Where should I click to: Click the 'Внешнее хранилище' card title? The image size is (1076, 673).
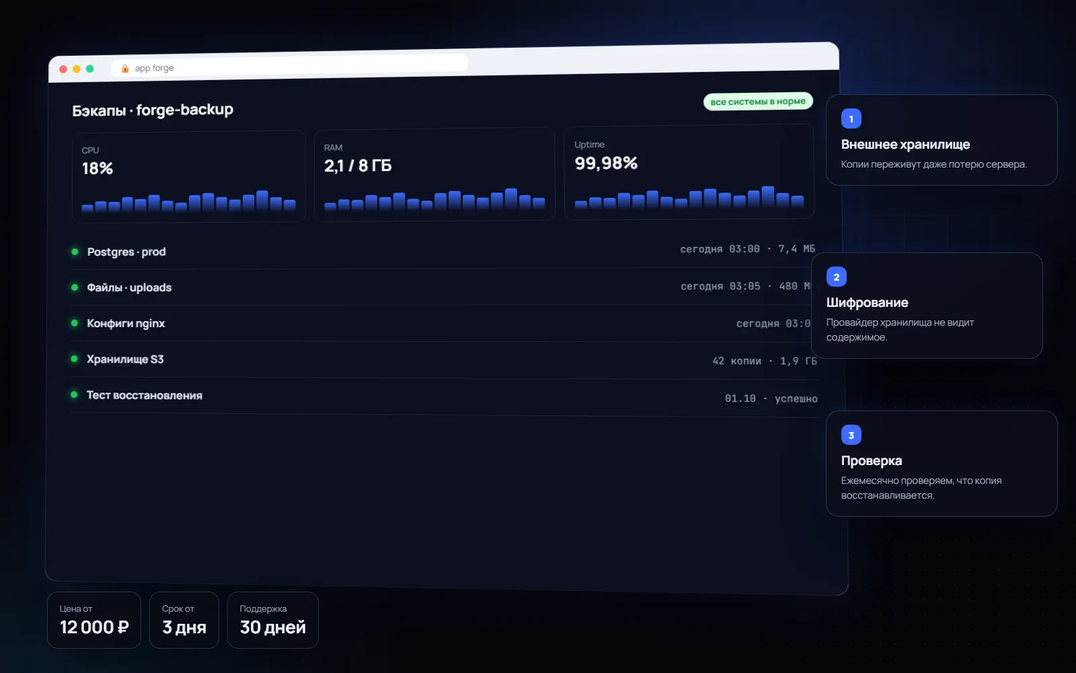pos(905,144)
